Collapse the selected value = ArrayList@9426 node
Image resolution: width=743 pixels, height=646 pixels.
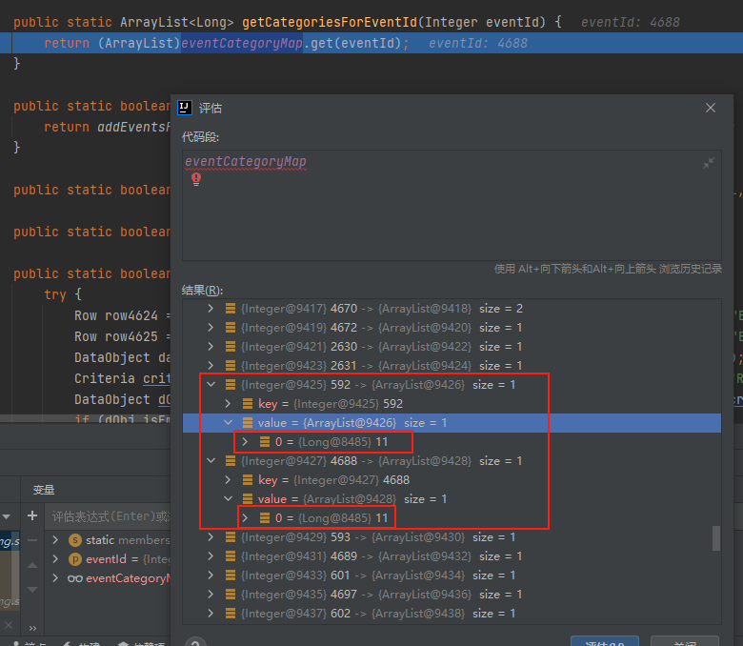pos(228,423)
